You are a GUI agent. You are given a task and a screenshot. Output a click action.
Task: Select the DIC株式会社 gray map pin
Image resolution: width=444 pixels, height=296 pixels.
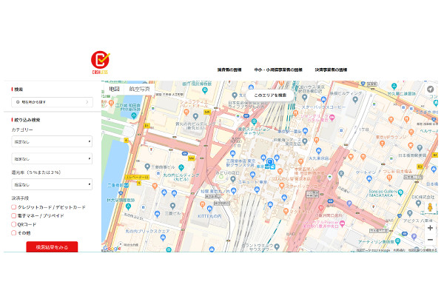[x=419, y=203]
